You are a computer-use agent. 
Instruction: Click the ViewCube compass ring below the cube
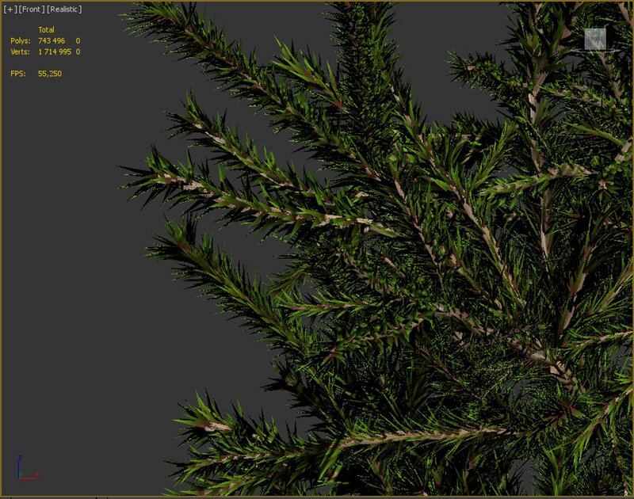tap(594, 52)
